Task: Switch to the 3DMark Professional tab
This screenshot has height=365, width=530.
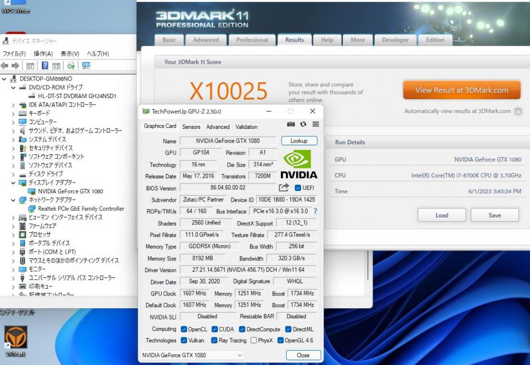Action: 252,40
